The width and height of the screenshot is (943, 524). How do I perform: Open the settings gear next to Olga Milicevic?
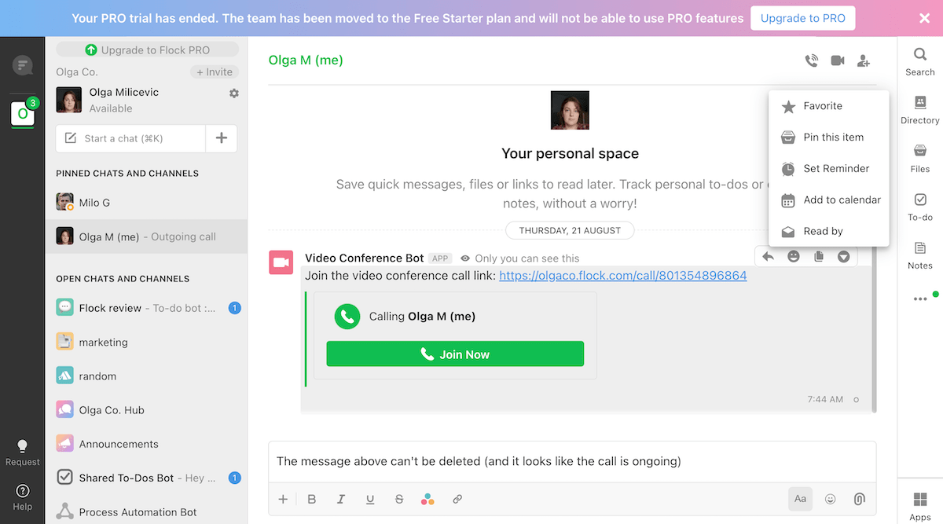pos(233,93)
